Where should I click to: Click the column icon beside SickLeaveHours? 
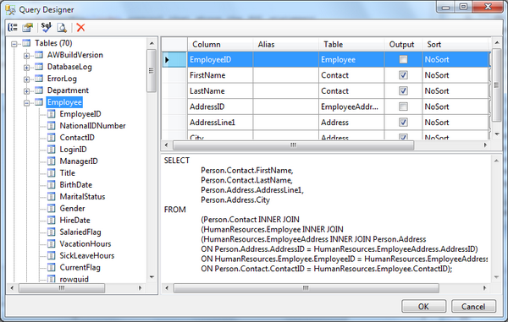point(51,255)
